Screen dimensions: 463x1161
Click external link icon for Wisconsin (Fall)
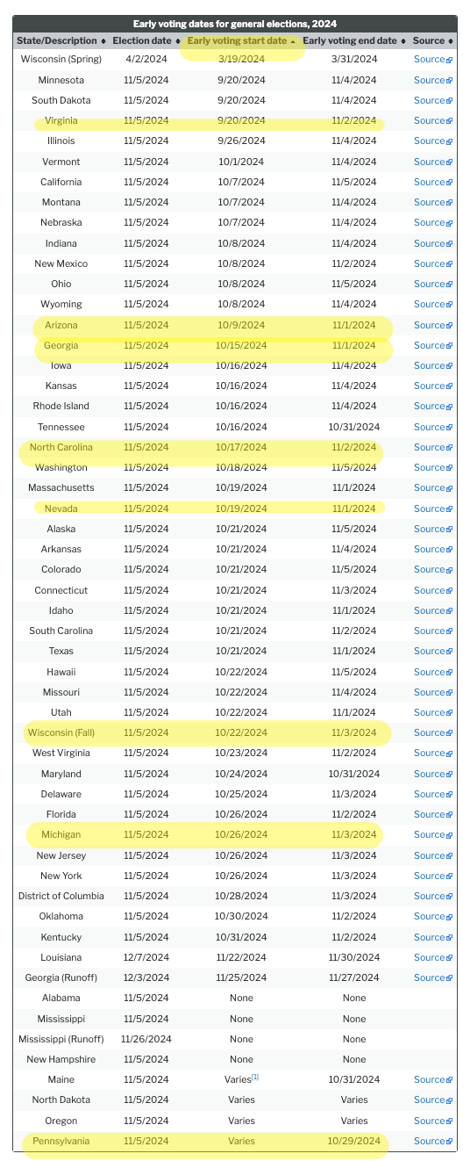pos(449,733)
